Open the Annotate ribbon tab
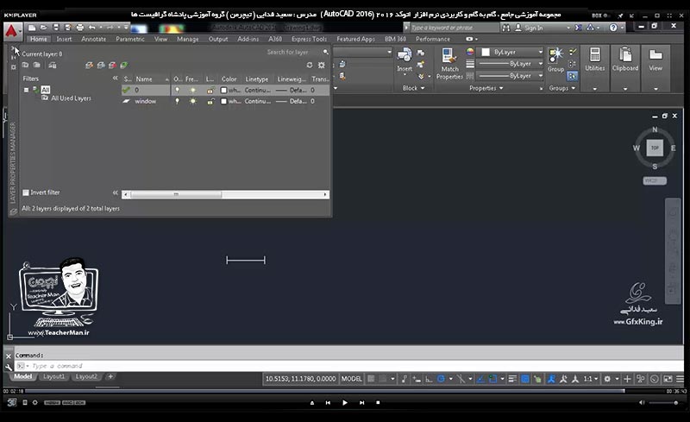The image size is (690, 422). (x=93, y=39)
